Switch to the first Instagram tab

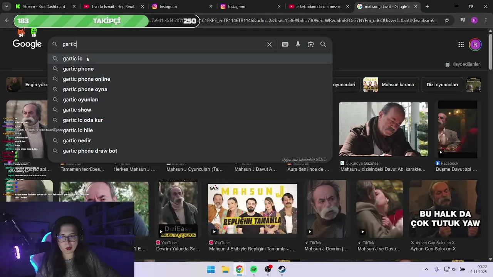click(182, 7)
